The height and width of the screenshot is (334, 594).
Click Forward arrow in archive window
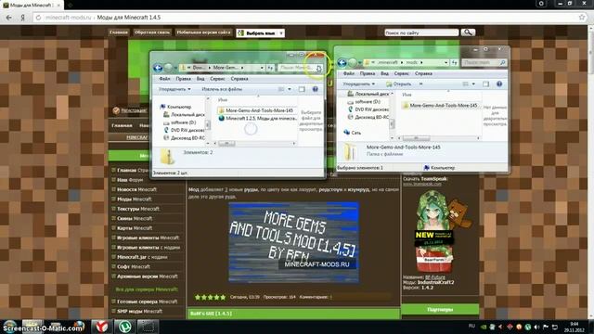pos(168,68)
